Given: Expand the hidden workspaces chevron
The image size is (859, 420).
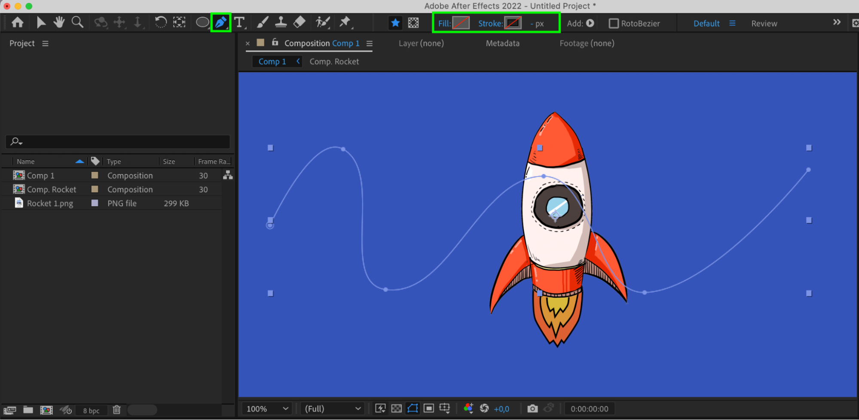Looking at the screenshot, I should pos(836,22).
